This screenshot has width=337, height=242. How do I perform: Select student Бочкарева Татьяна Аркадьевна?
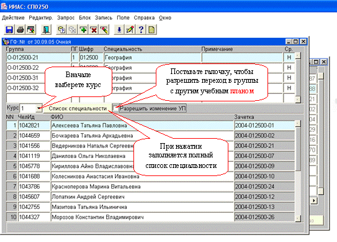click(x=142, y=136)
